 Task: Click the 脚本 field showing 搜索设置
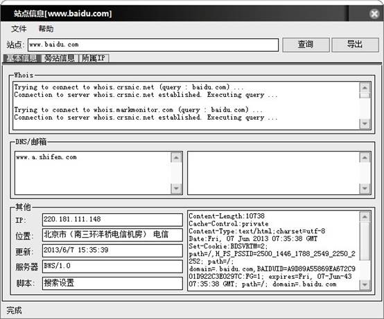click(112, 283)
